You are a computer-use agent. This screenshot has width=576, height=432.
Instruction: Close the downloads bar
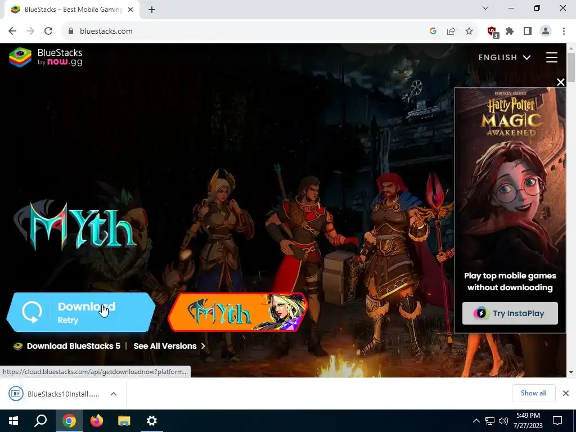point(566,393)
